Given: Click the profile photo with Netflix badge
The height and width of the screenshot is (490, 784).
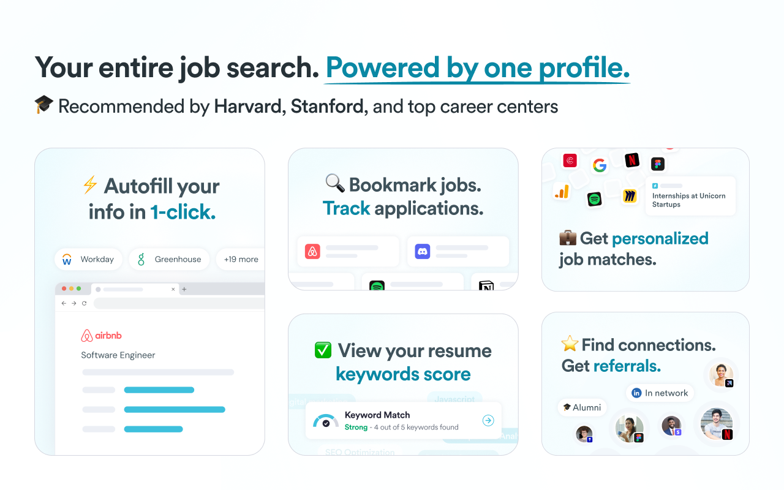Looking at the screenshot, I should [717, 424].
